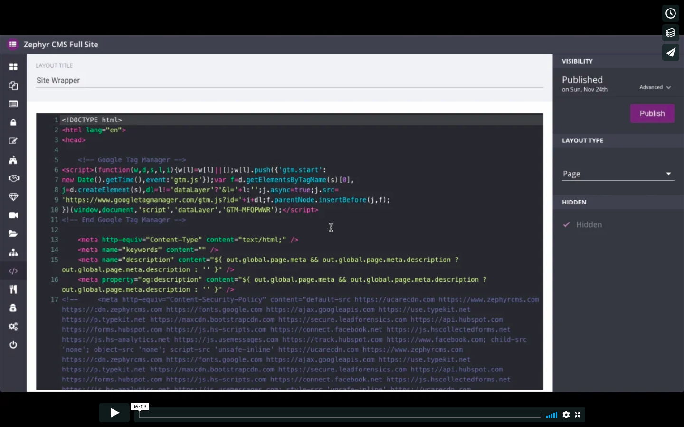
Task: Click the stacked layers collections icon
Action: 671,33
